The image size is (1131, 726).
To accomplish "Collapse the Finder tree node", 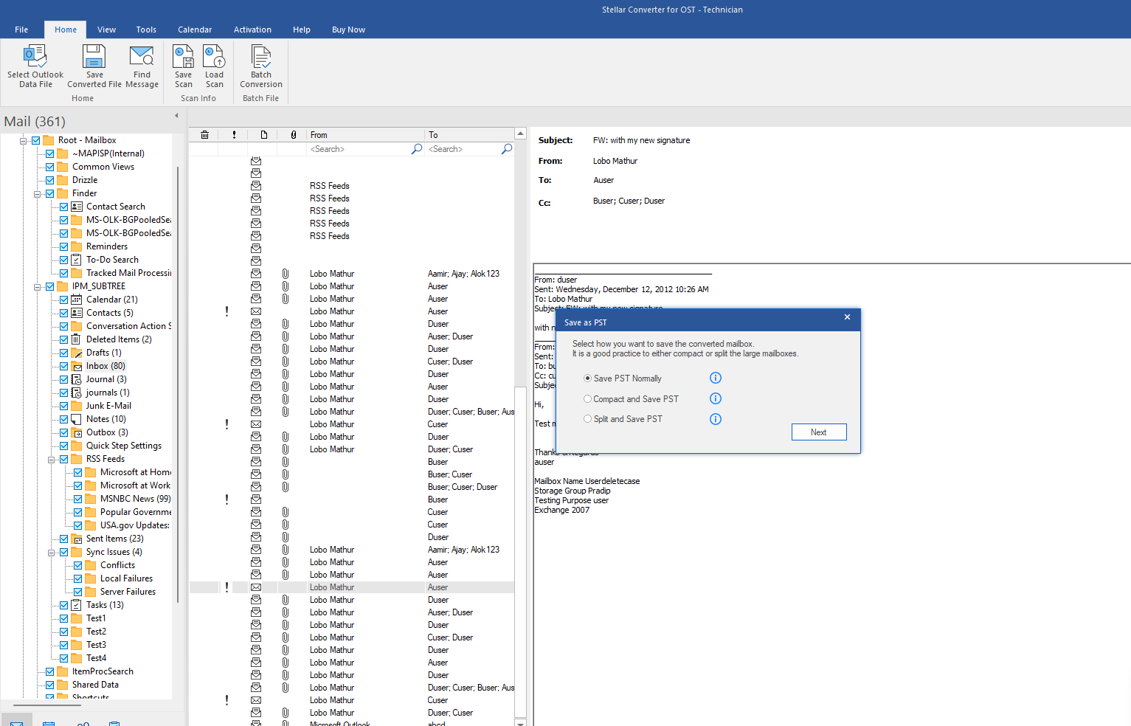I will [37, 193].
